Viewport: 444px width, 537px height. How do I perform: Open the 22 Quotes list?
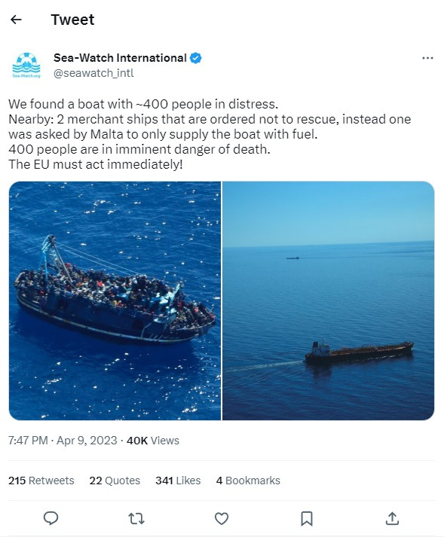coord(115,481)
